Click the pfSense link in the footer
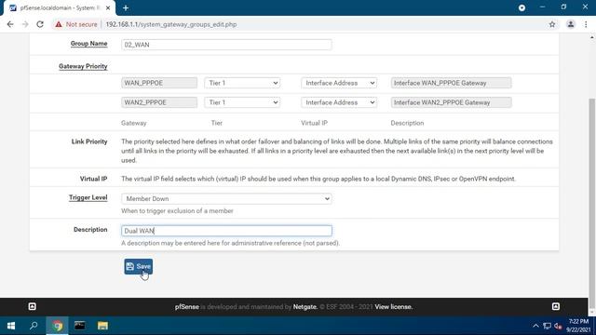 [187, 307]
